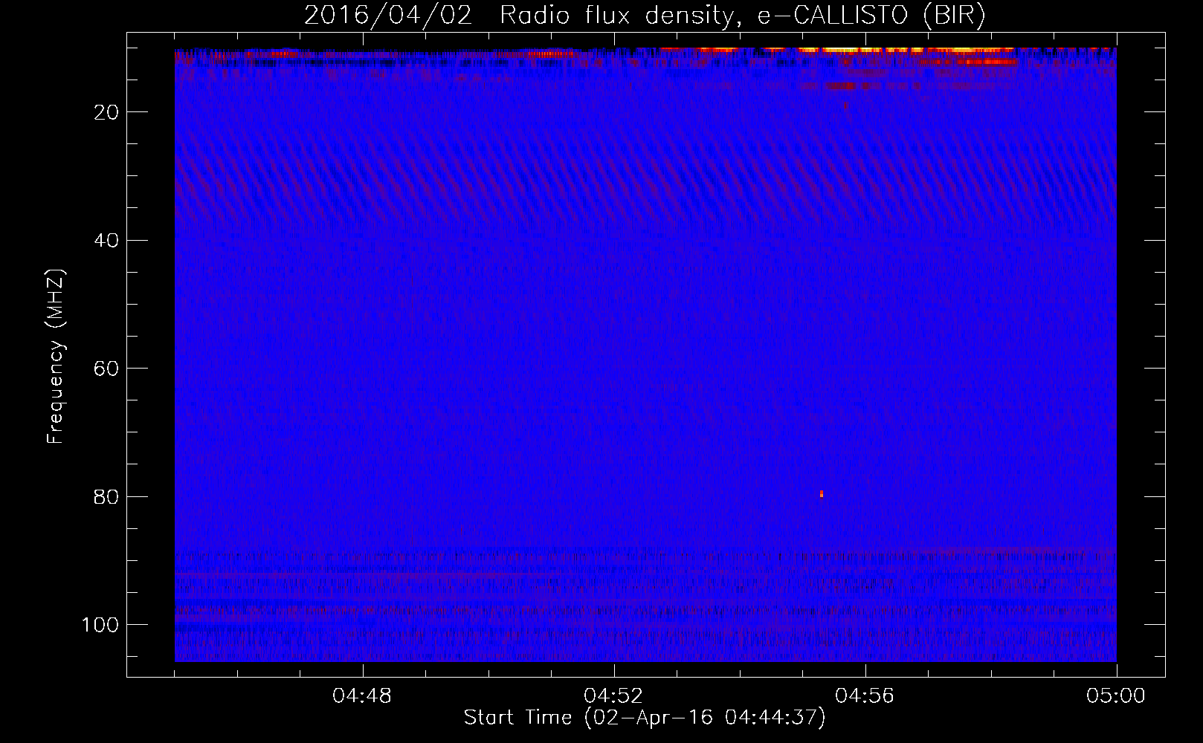1203x743 pixels.
Task: Click the plot title '2016/04/02 Radio flux density'
Action: pyautogui.click(x=518, y=16)
